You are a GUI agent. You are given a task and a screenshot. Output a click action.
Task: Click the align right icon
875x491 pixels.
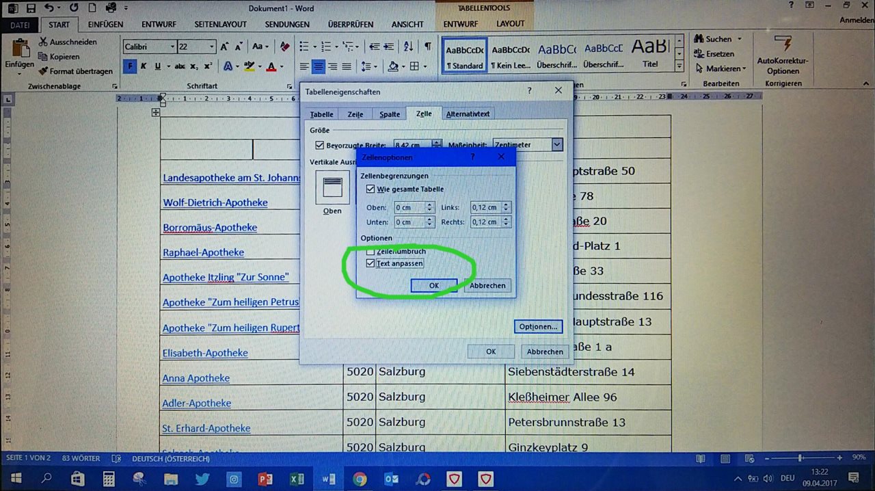coord(332,66)
